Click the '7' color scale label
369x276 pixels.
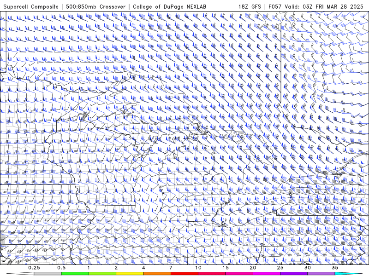(171, 268)
